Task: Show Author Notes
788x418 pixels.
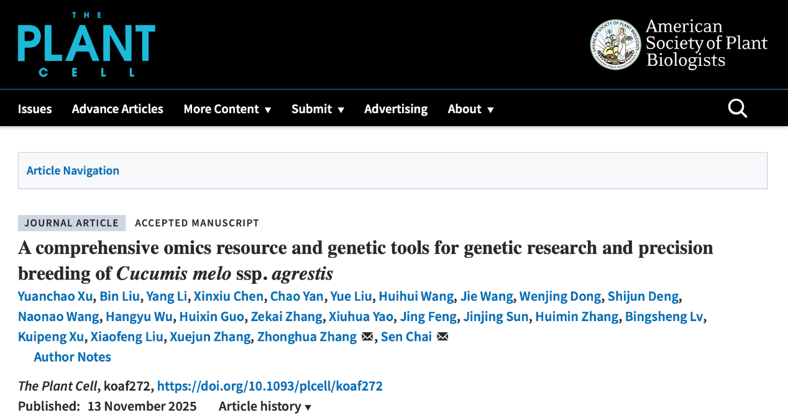Action: tap(72, 357)
